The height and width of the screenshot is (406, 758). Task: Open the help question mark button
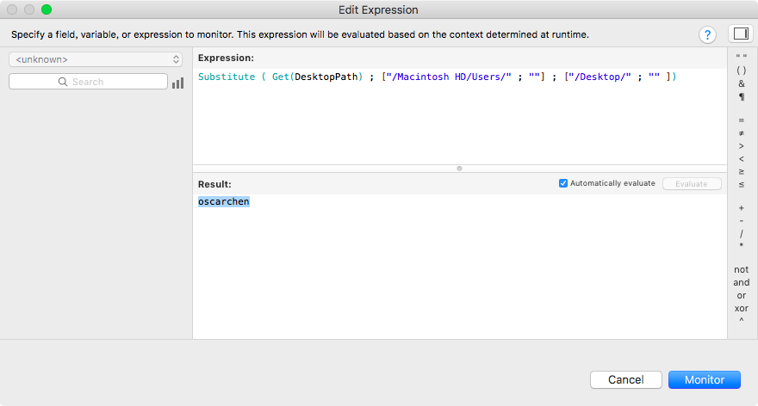coord(707,34)
